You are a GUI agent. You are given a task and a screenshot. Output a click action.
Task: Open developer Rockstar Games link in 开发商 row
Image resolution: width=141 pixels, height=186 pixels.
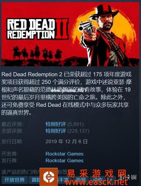64,154
